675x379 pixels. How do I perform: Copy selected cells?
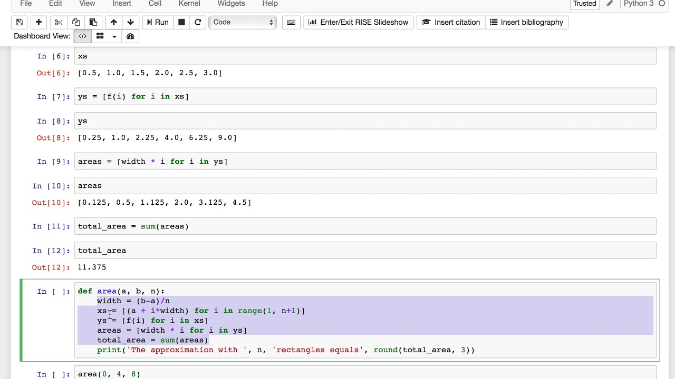(76, 22)
